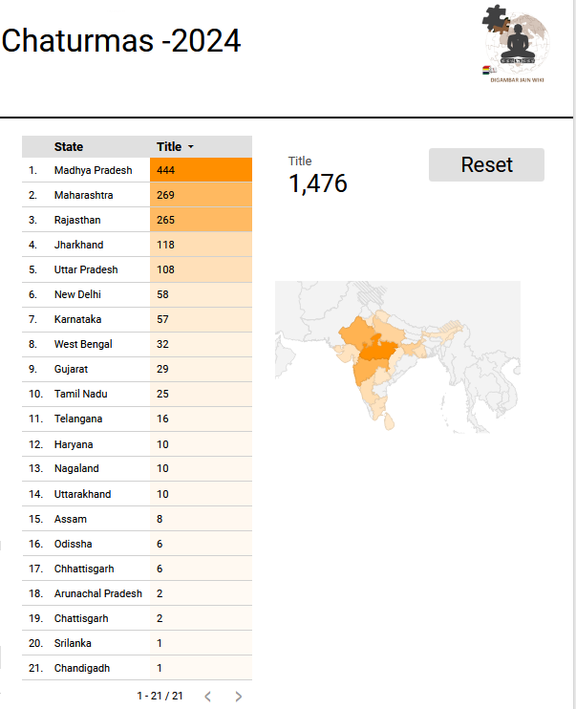This screenshot has height=709, width=576.
Task: Go to next table page arrow
Action: tap(239, 697)
